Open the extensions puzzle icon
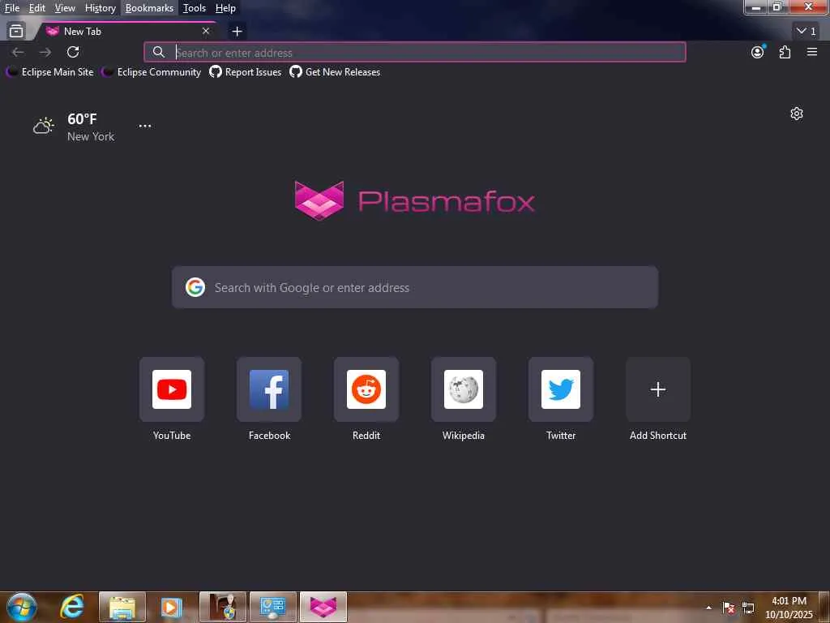 (x=785, y=52)
